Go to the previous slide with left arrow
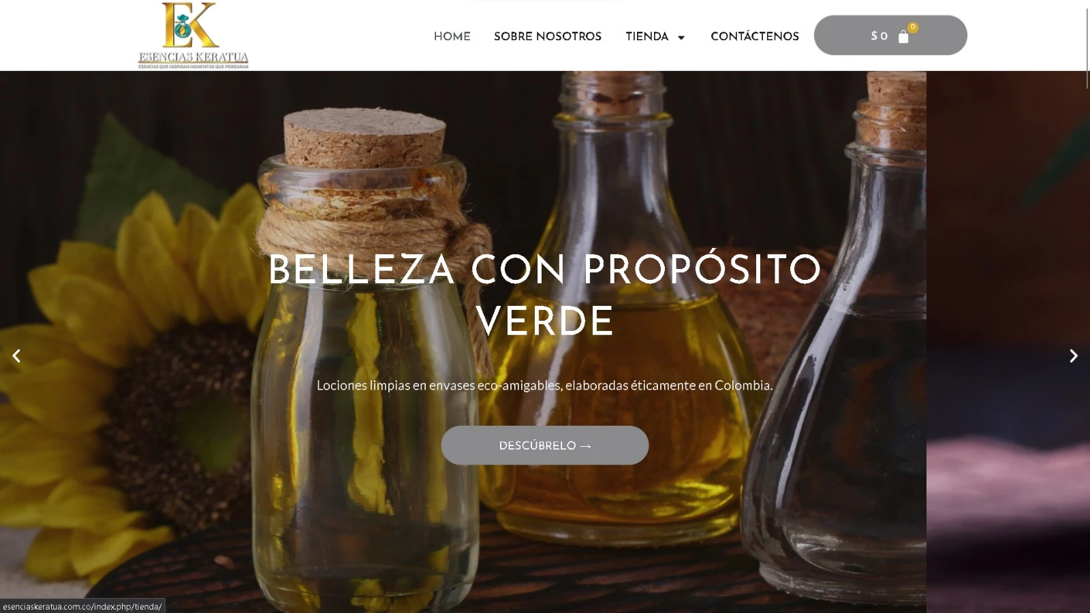 [16, 356]
